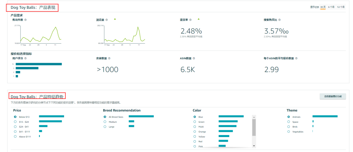Click the 选择最喜爱的功能 button
The image size is (353, 152).
tap(333, 97)
